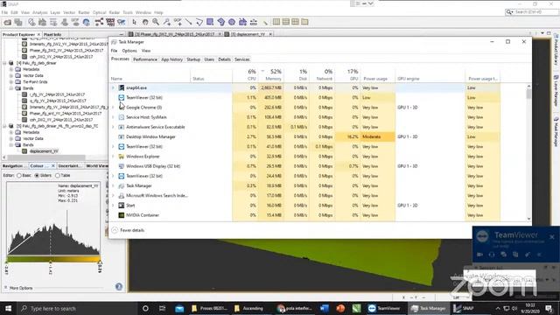Open the App history tab
This screenshot has width=560, height=315.
click(x=171, y=59)
